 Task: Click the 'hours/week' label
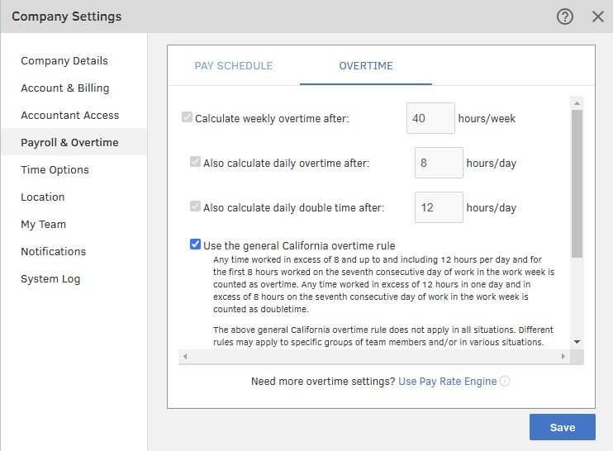(x=487, y=118)
